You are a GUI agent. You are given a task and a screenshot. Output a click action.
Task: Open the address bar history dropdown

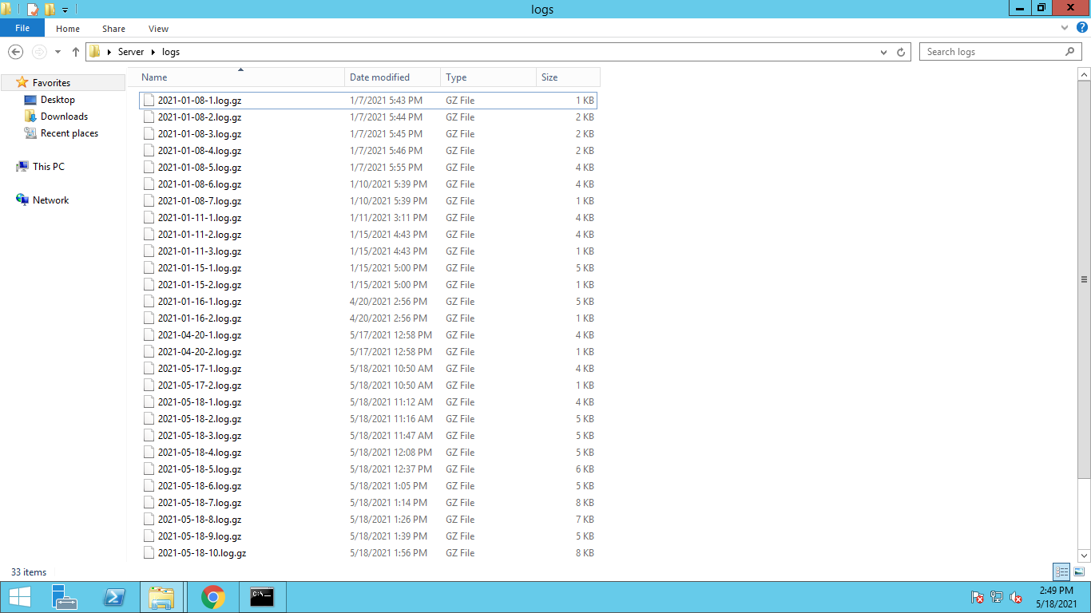click(x=883, y=52)
